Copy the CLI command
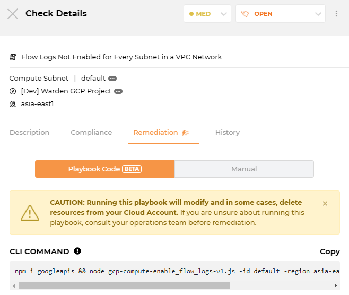Image resolution: width=349 pixels, height=295 pixels. [x=329, y=251]
